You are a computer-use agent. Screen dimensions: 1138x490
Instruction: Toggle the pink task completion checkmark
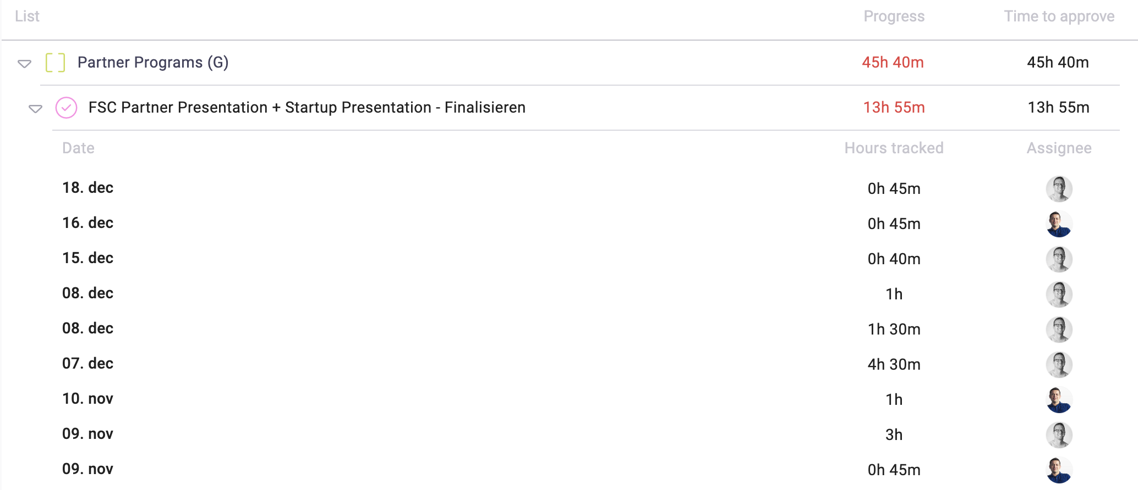[66, 108]
